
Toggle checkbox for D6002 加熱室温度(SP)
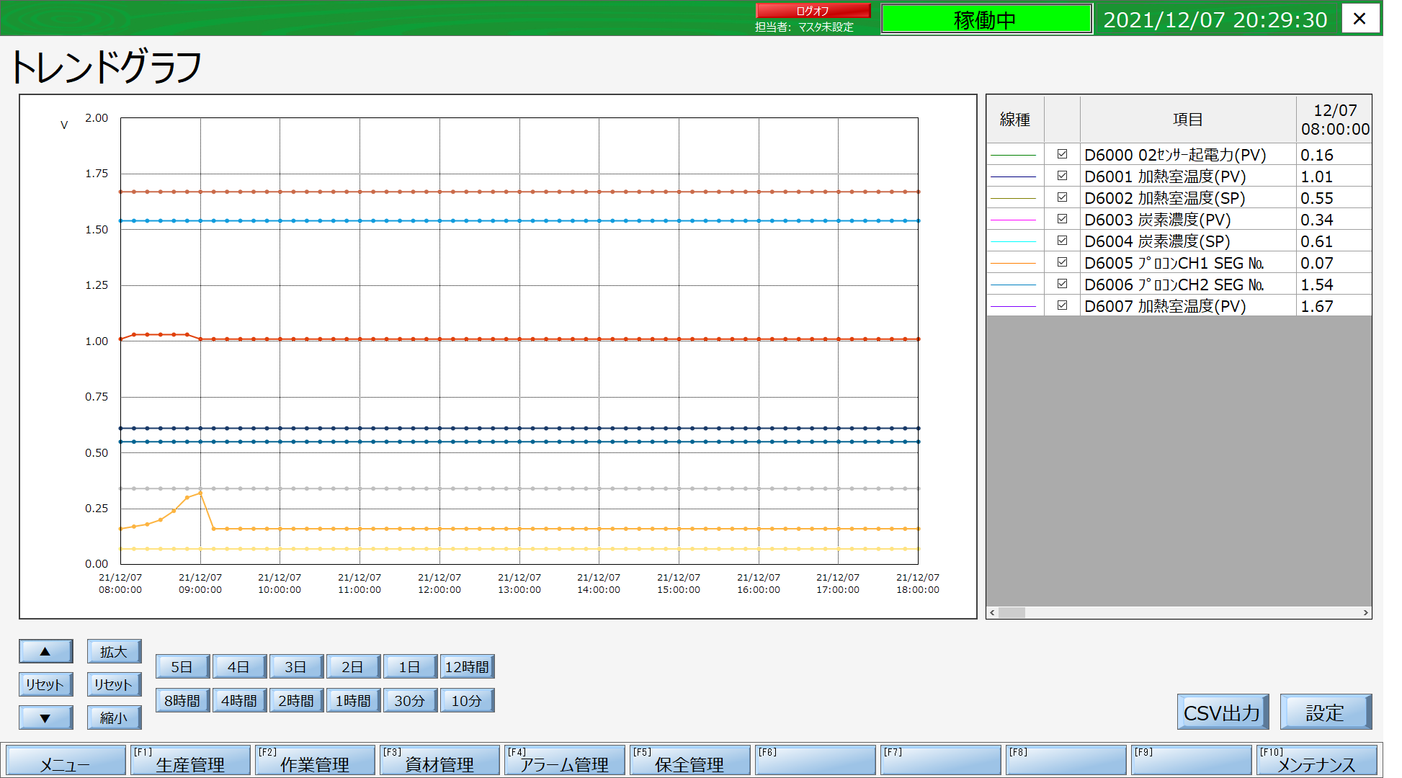1062,197
